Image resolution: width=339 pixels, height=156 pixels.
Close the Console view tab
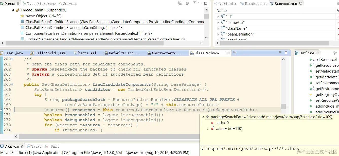[x=22, y=146]
